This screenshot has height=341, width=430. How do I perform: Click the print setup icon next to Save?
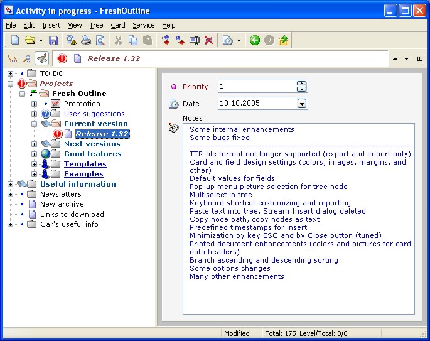(72, 40)
